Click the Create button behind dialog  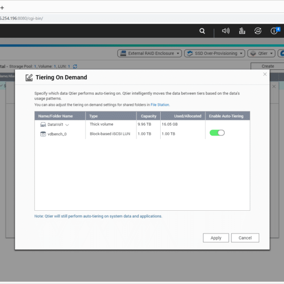click(267, 67)
